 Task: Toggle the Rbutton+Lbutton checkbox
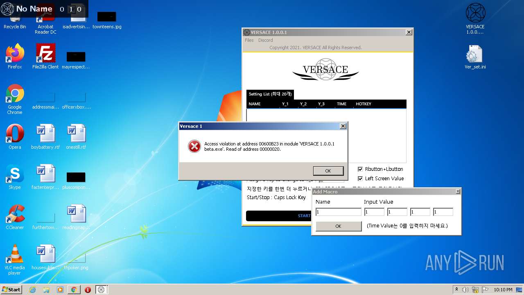[360, 169]
